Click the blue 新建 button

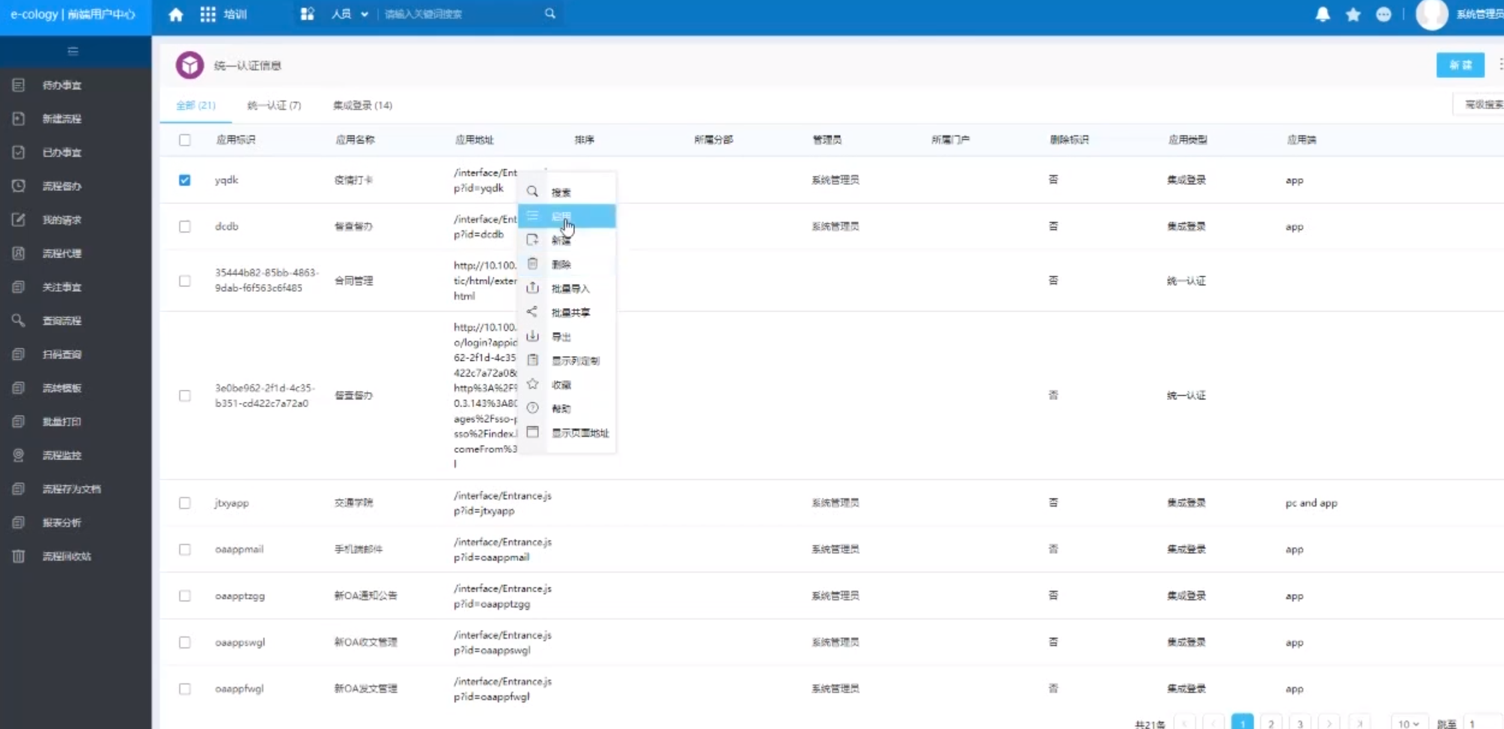(1460, 65)
